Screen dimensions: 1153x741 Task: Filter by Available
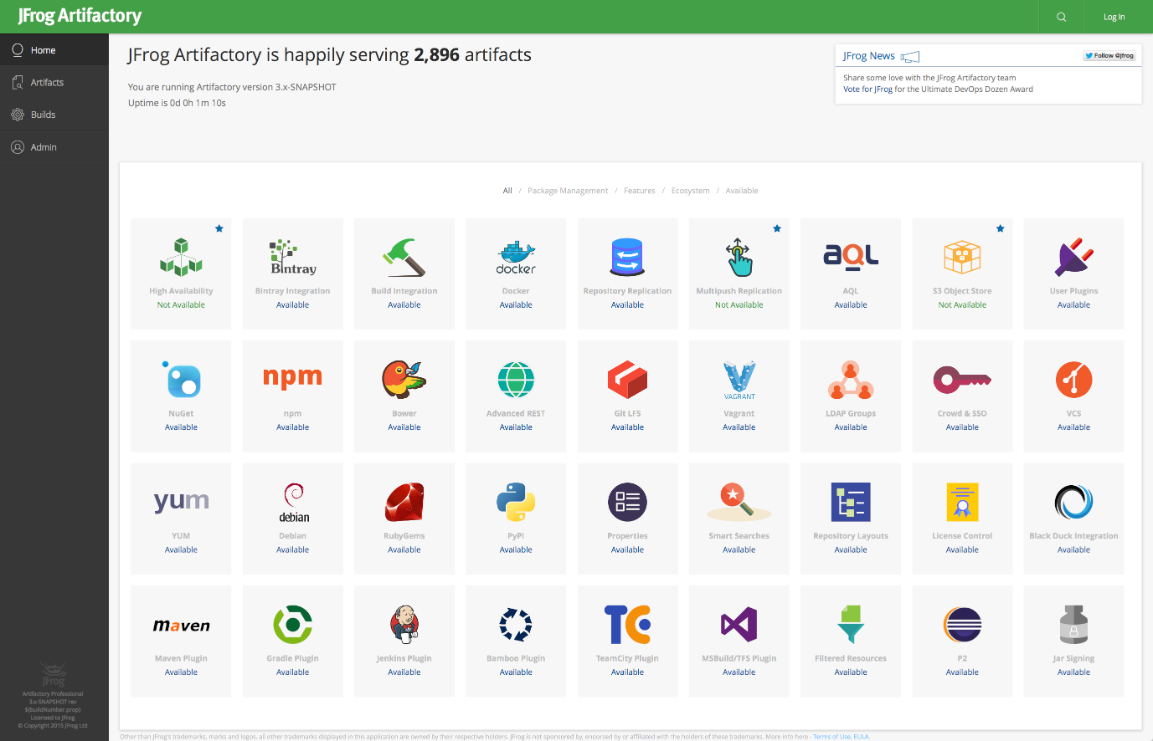(x=742, y=191)
